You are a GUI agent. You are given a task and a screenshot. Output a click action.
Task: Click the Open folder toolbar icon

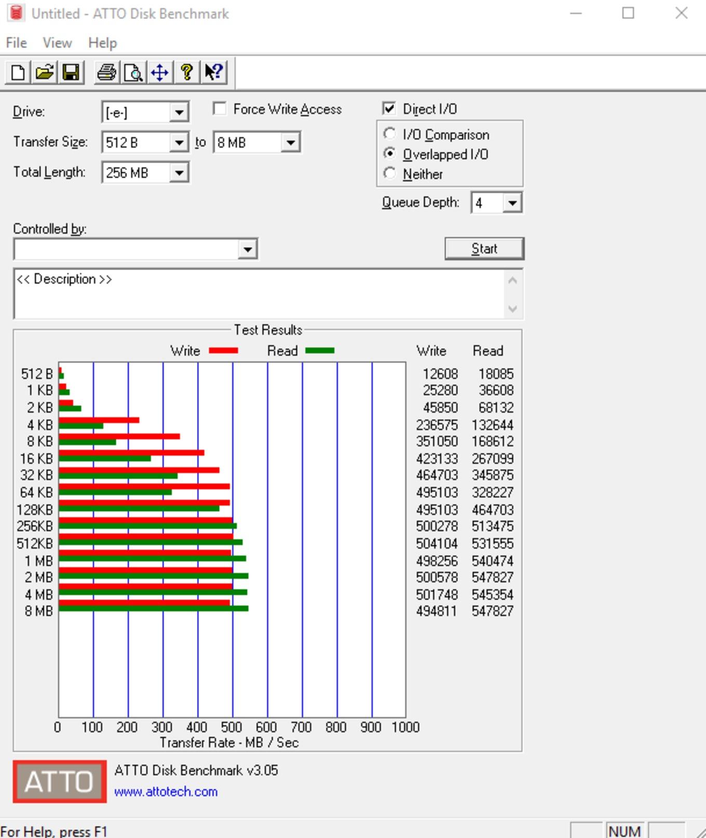pos(45,72)
